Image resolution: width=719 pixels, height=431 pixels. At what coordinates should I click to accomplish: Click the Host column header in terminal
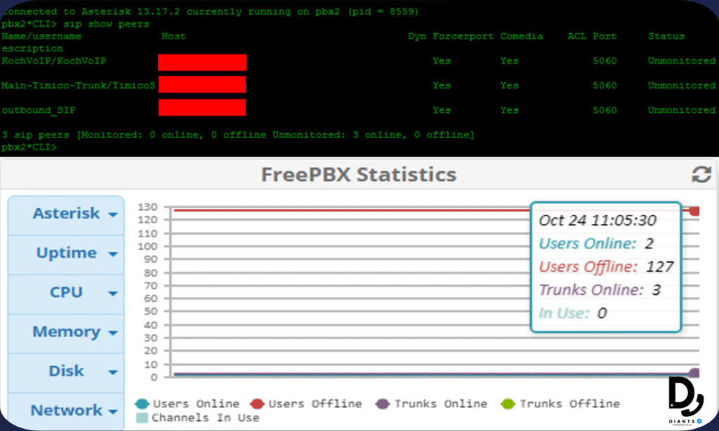click(173, 37)
